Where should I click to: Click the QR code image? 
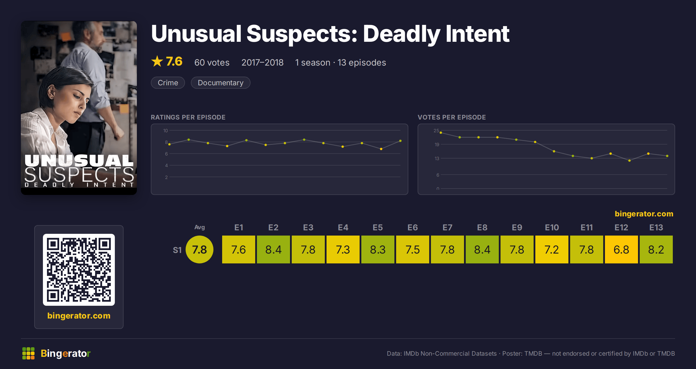[x=79, y=270]
